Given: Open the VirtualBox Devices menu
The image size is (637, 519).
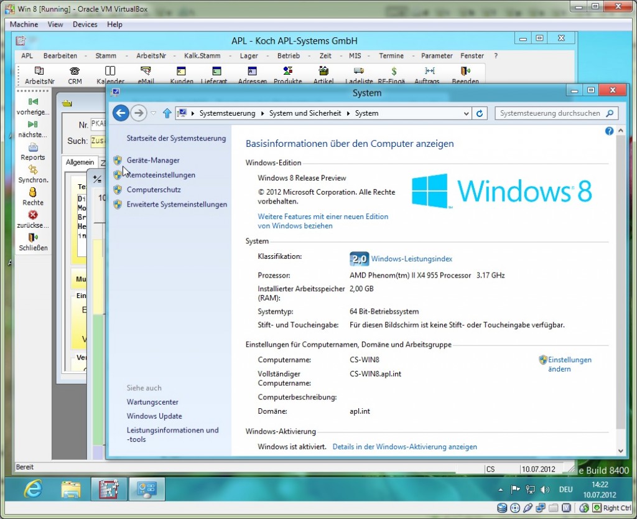Looking at the screenshot, I should pyautogui.click(x=85, y=24).
